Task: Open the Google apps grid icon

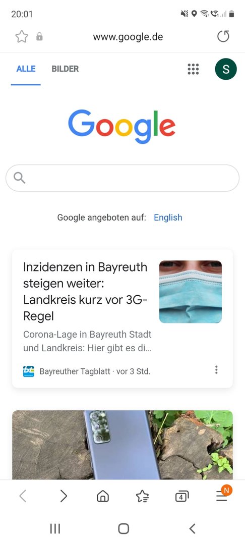Action: coord(193,69)
